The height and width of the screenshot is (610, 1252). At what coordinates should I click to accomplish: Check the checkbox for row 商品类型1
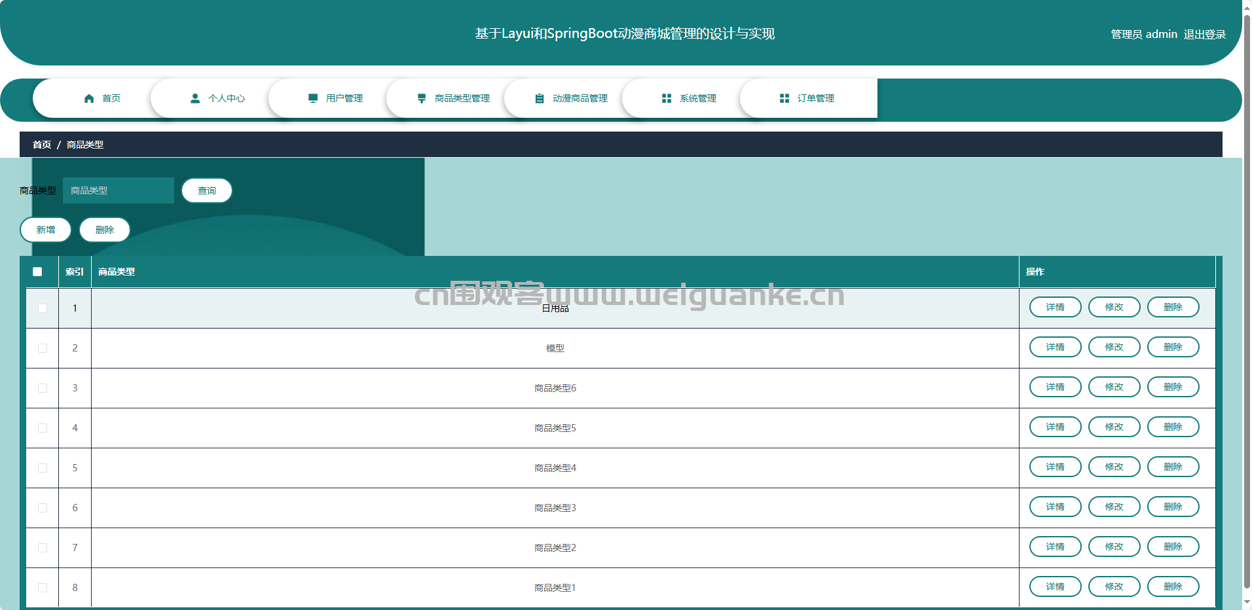point(43,588)
